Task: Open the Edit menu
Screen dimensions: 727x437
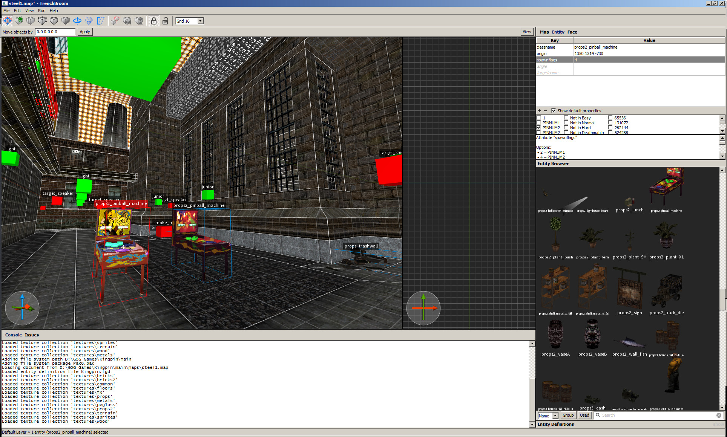Action: tap(17, 11)
